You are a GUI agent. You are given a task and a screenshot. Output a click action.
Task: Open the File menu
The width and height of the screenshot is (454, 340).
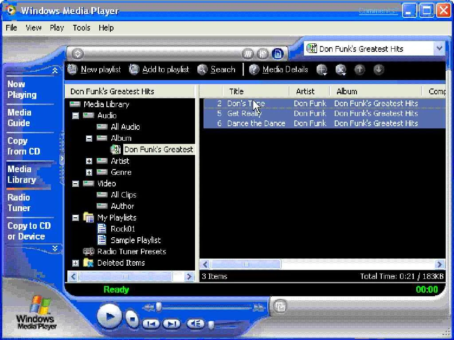11,28
